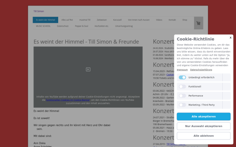Enable the Funktionell cookies switch
The height and width of the screenshot is (147, 236).
click(182, 87)
